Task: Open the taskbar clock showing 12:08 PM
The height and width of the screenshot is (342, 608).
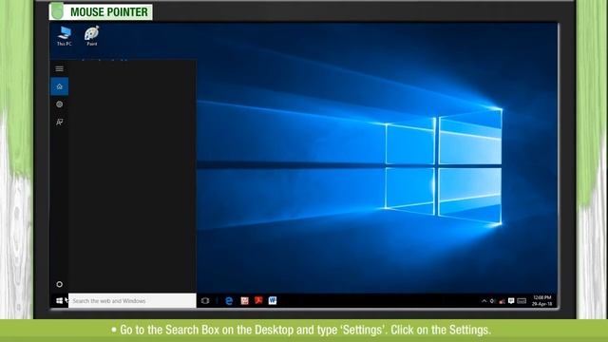Action: 542,301
